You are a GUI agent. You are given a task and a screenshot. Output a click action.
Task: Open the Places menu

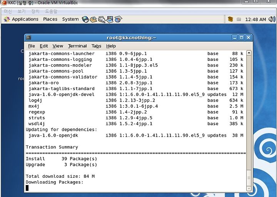point(50,19)
